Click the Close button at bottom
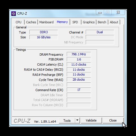The width and height of the screenshot is (136, 136). point(113,120)
